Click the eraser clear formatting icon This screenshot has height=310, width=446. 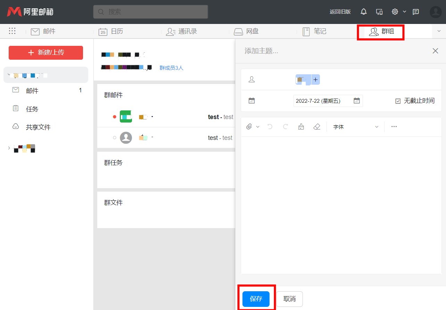[316, 127]
